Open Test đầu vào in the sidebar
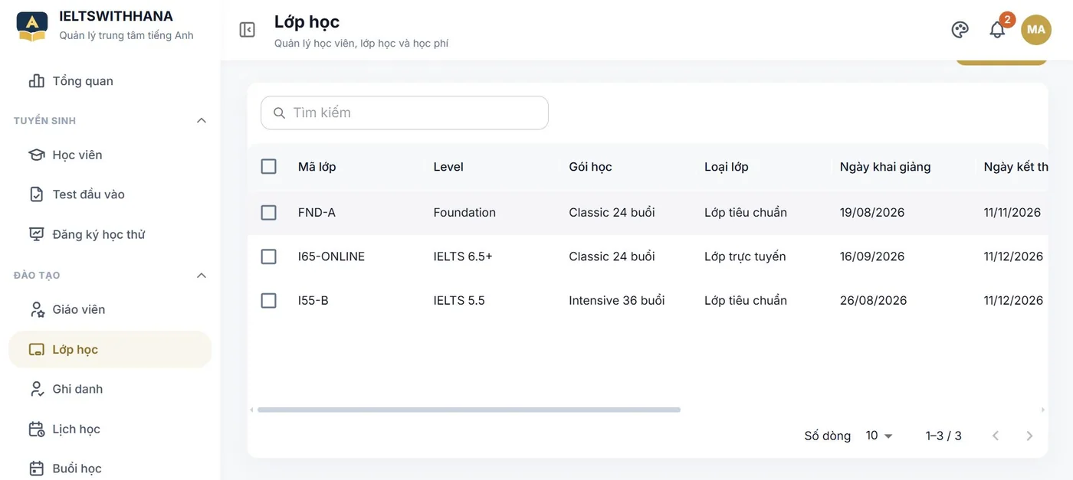The height and width of the screenshot is (480, 1073). (110, 194)
